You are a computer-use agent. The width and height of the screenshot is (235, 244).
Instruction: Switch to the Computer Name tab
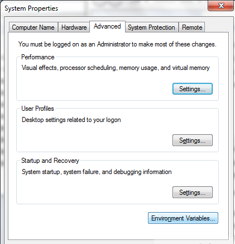[33, 27]
